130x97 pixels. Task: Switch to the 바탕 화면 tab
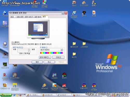click(20, 17)
